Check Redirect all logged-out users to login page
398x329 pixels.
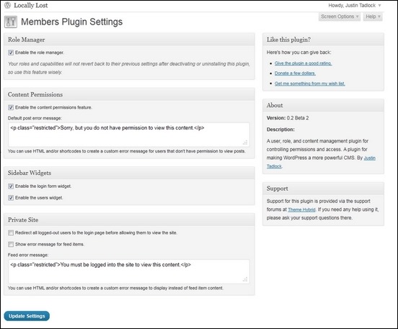tap(11, 233)
